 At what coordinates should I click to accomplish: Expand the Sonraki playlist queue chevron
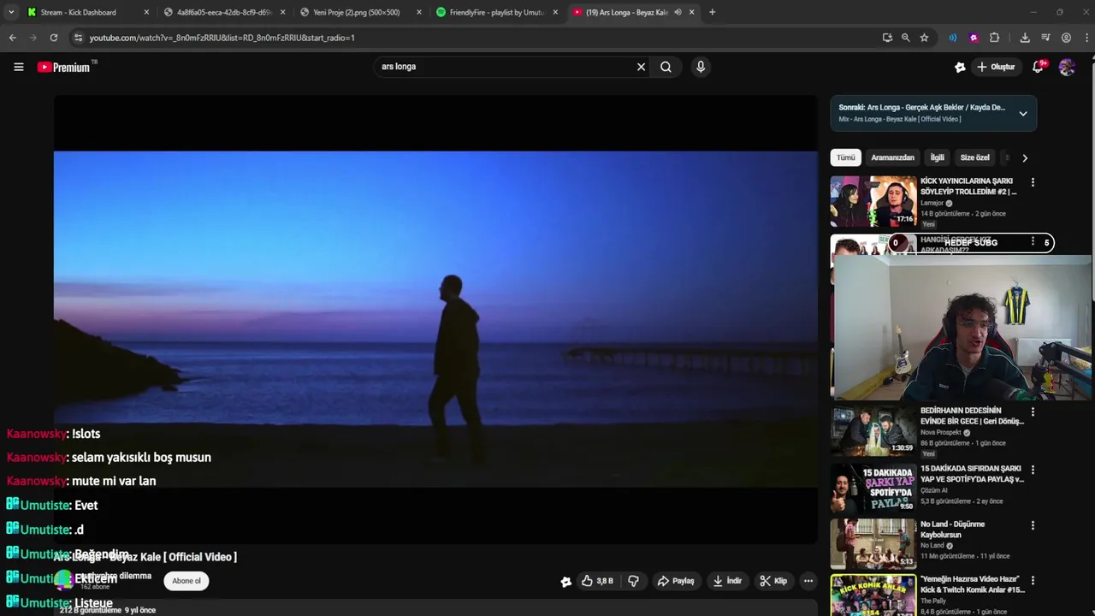(x=1022, y=113)
